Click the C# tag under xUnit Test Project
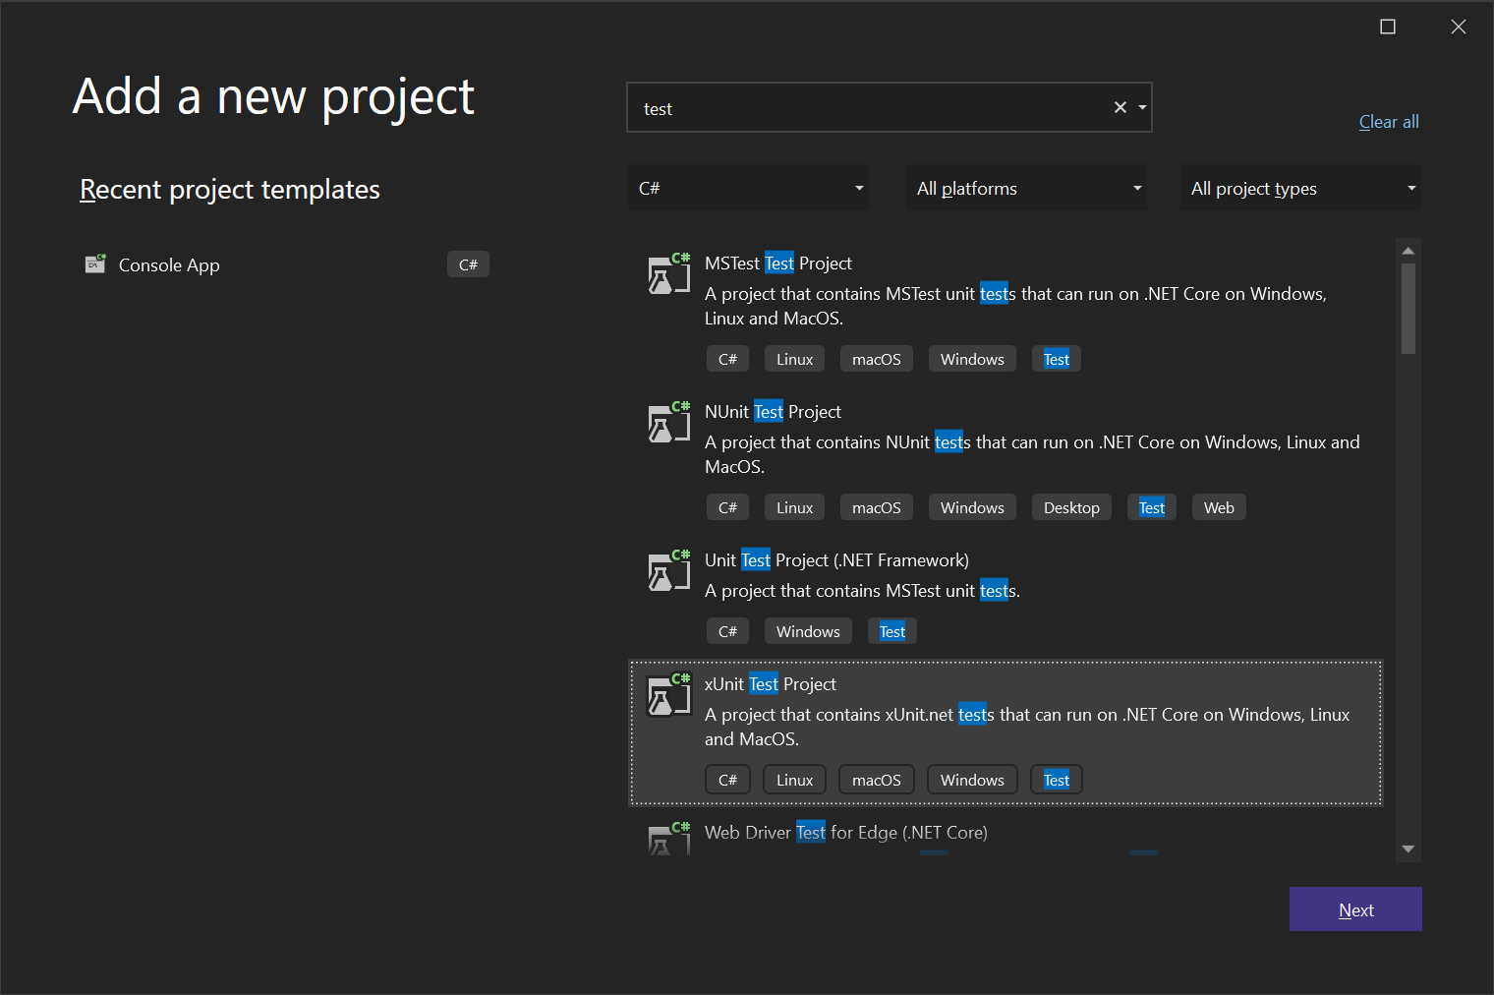The height and width of the screenshot is (995, 1494). 727,780
